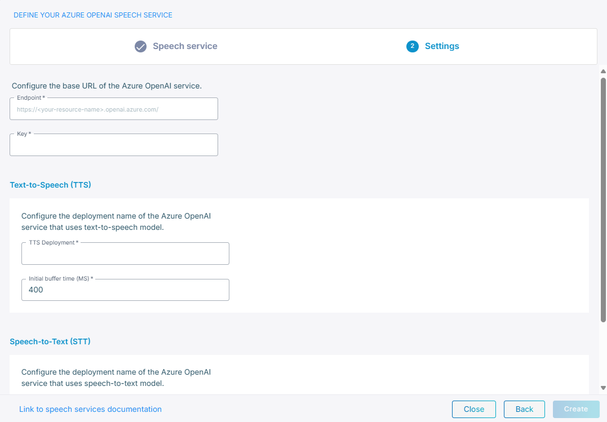This screenshot has width=607, height=422.
Task: Click the Define Your Azure OpenAI Speech Service title
Action: coord(93,15)
